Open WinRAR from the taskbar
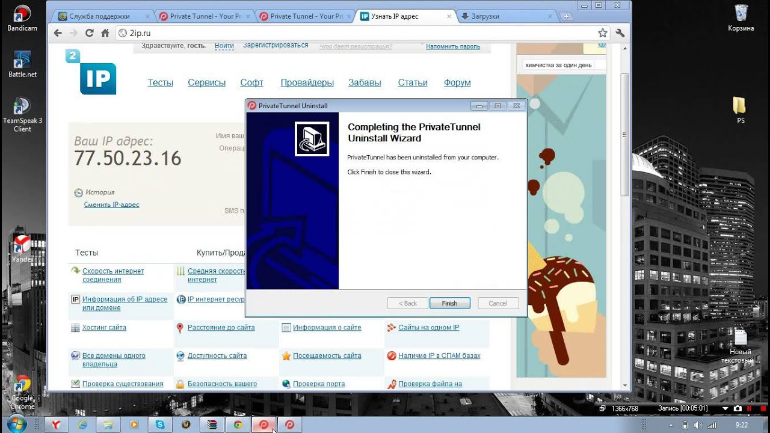The width and height of the screenshot is (770, 433). tap(212, 425)
